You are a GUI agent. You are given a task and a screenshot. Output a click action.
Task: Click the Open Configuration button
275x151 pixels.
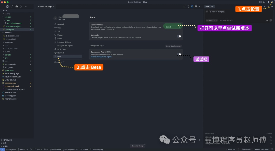[173, 46]
